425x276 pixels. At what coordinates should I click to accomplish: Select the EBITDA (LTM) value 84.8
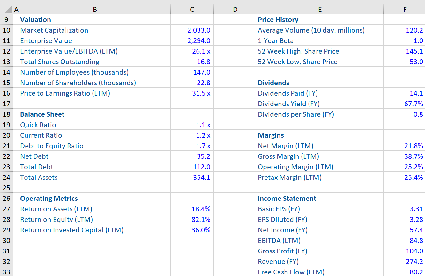click(x=416, y=241)
